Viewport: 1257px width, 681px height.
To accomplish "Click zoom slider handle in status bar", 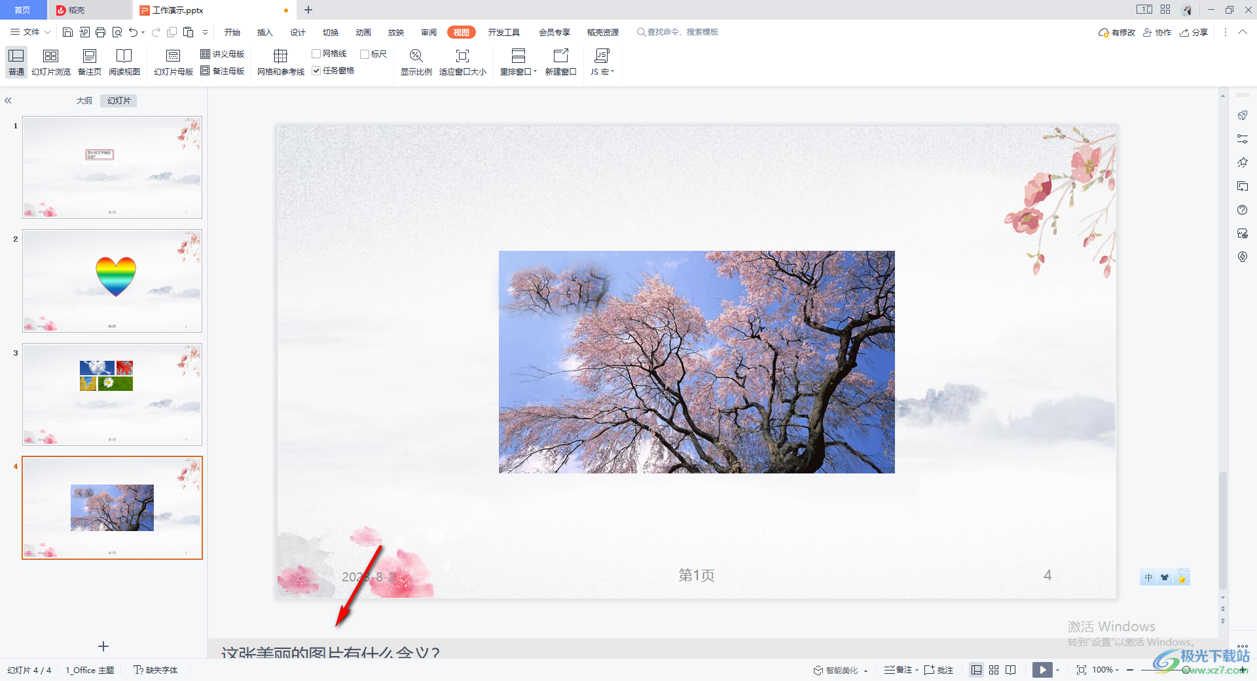I will (1186, 670).
